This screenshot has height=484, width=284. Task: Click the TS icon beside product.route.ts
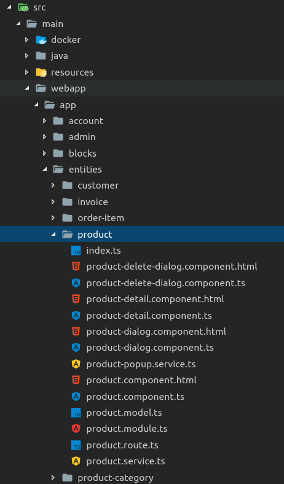point(76,445)
